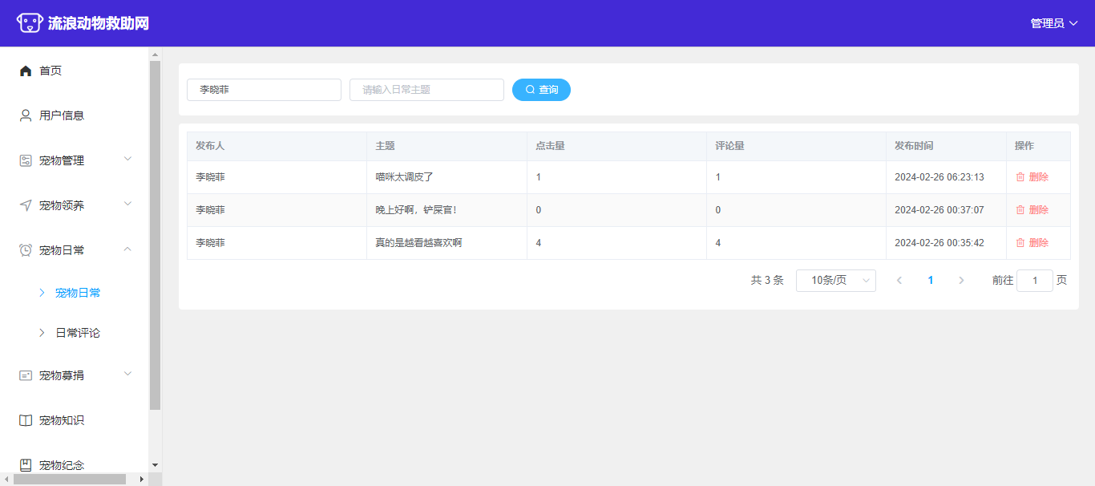Image resolution: width=1095 pixels, height=486 pixels.
Task: Delete the 真的是越看越喜欢啊 post
Action: pyautogui.click(x=1032, y=243)
